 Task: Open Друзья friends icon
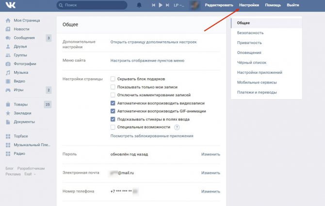point(8,47)
